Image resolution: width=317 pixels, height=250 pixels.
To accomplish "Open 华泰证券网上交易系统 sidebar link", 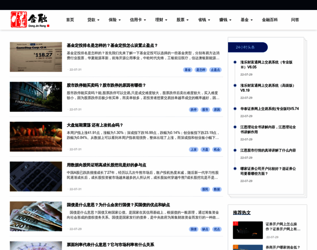I will tap(269, 109).
